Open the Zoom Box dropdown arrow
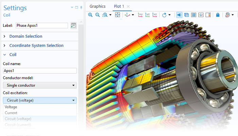Screen dimensions: 238x136 [111, 15]
